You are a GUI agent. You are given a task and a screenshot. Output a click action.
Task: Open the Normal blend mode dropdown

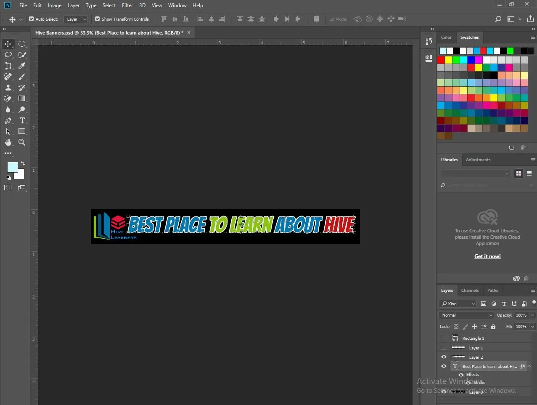pyautogui.click(x=466, y=315)
